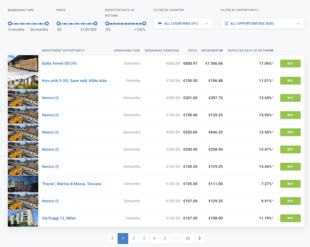Buy the Nemco (I) offer priced €100.40
This screenshot has width=310, height=247.
[x=290, y=115]
